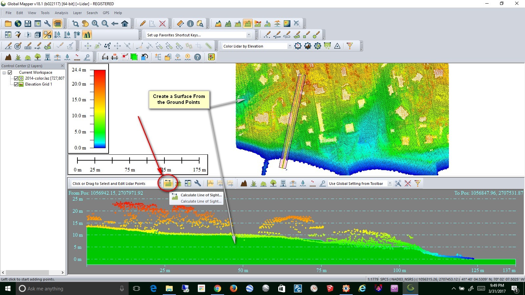Select the Zoom In magnifier tool
The height and width of the screenshot is (295, 525).
(95, 24)
